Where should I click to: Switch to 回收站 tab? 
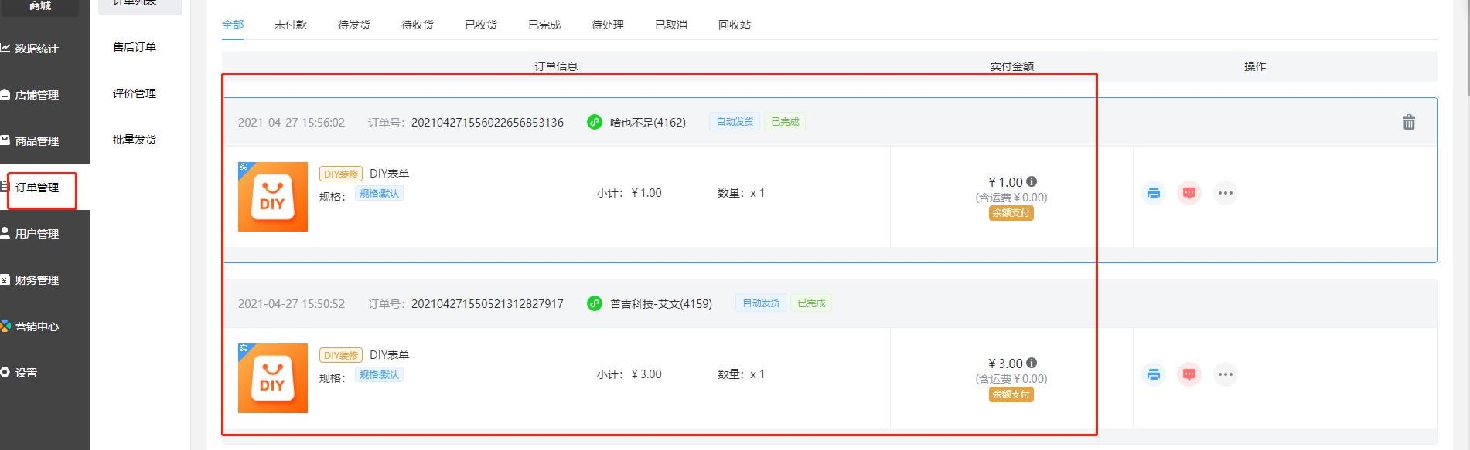[735, 25]
